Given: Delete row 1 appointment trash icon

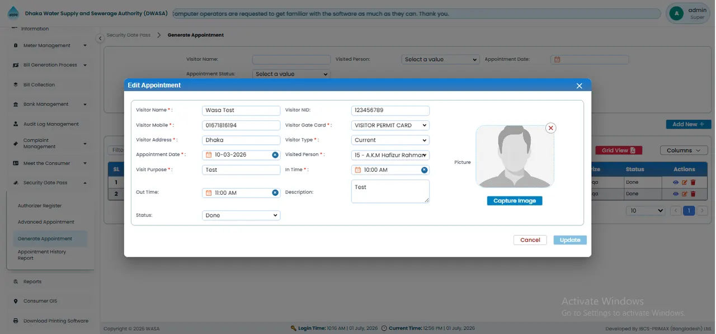Looking at the screenshot, I should (x=693, y=182).
